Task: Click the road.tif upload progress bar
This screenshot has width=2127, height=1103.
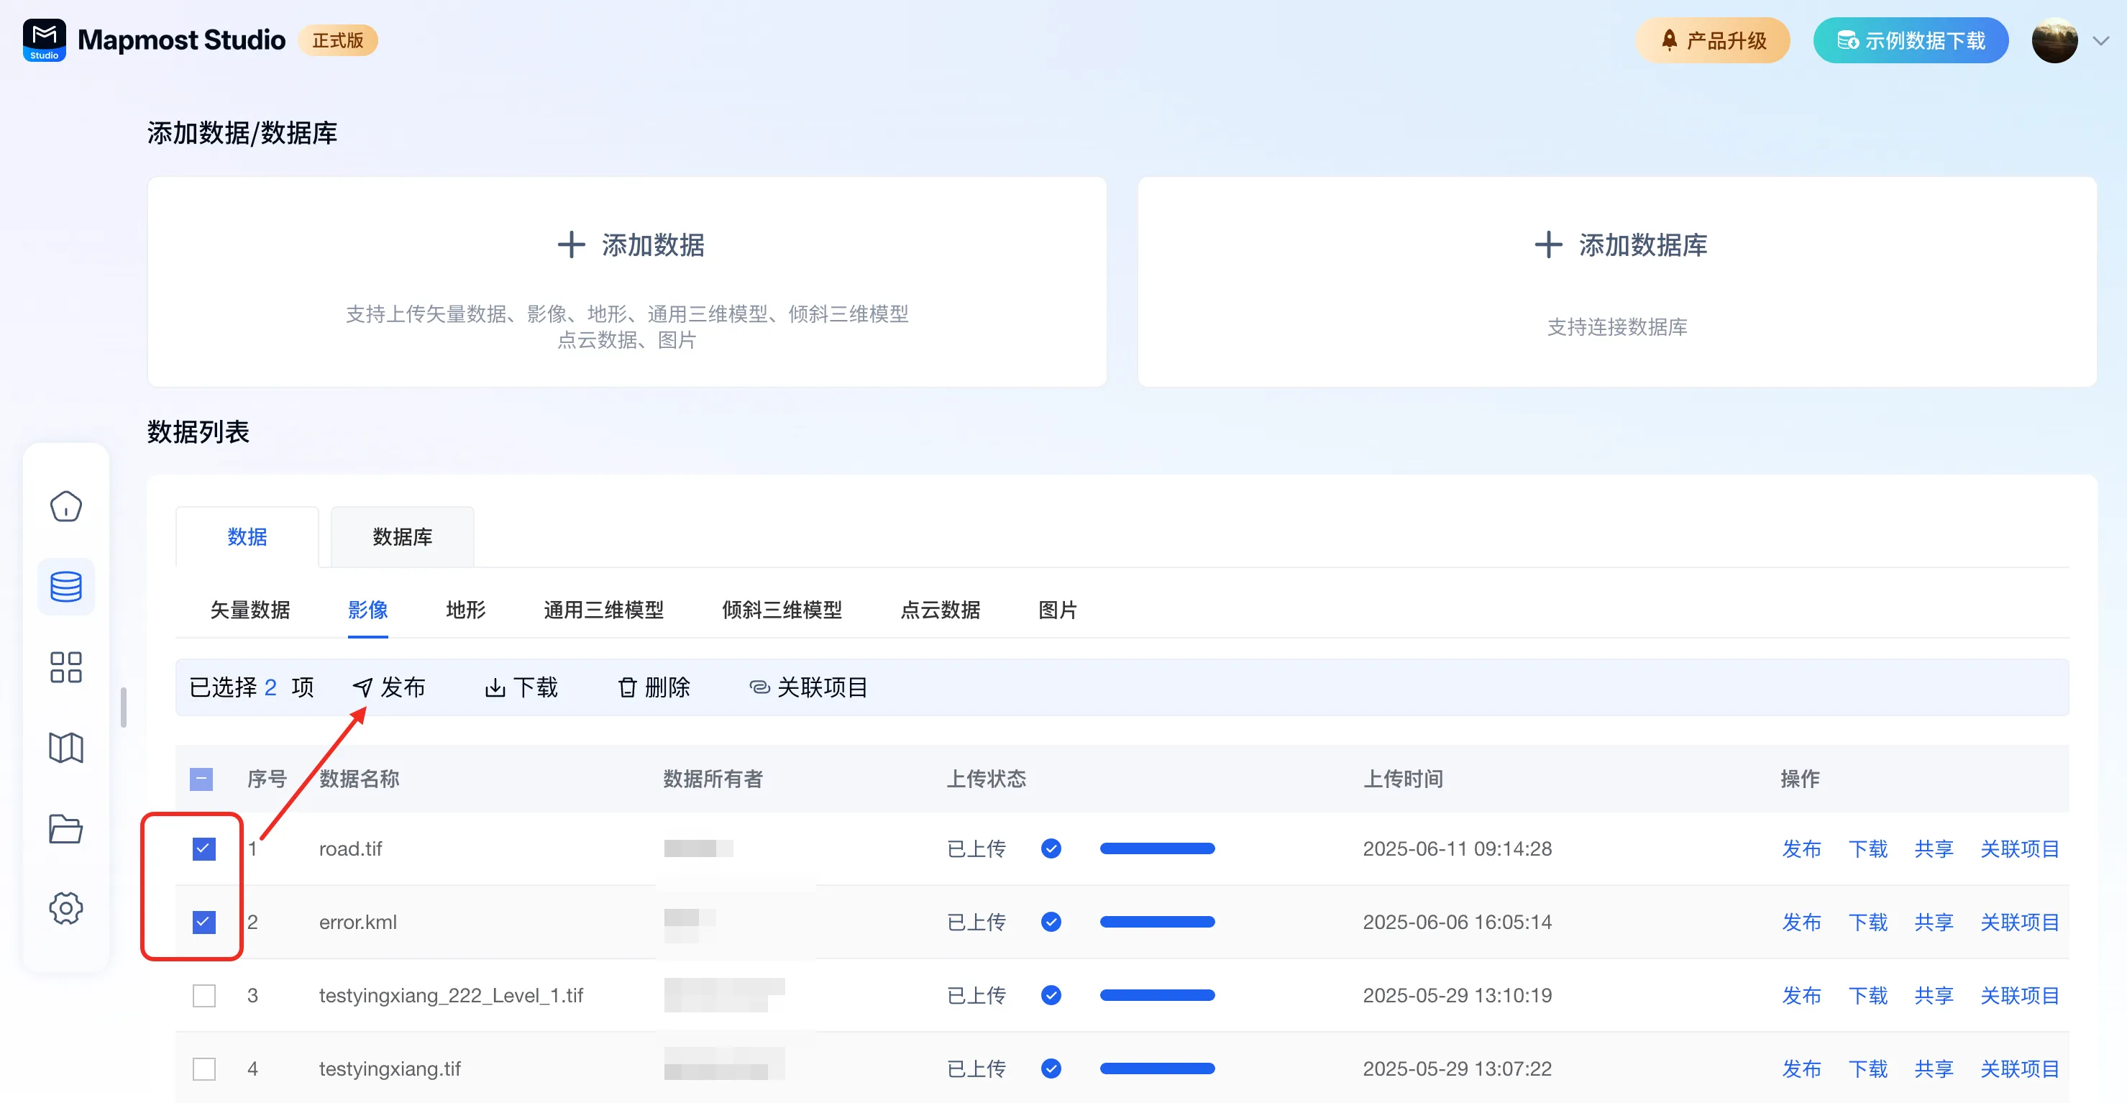Action: 1157,848
